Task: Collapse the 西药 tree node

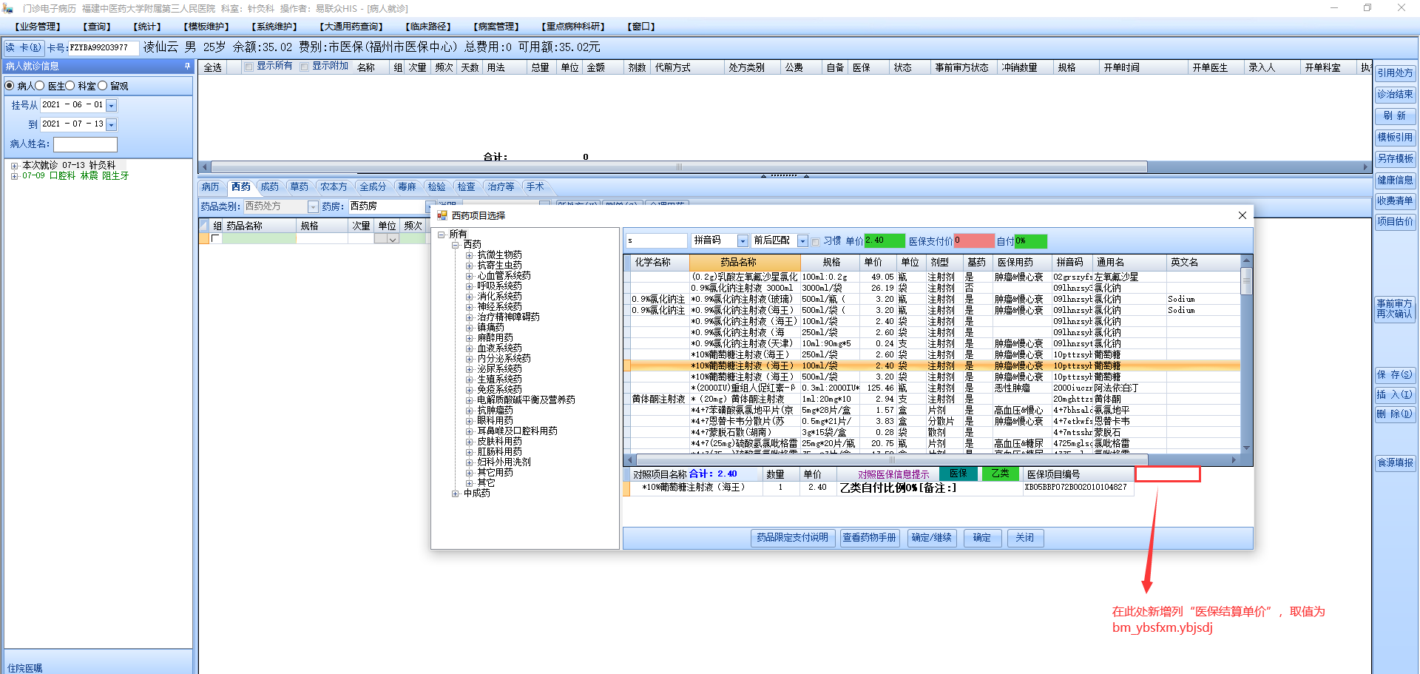Action: 456,245
